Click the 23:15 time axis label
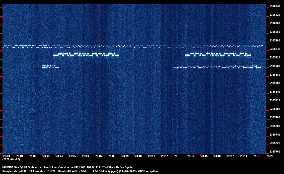The height and width of the screenshot is (174, 284). (204, 156)
